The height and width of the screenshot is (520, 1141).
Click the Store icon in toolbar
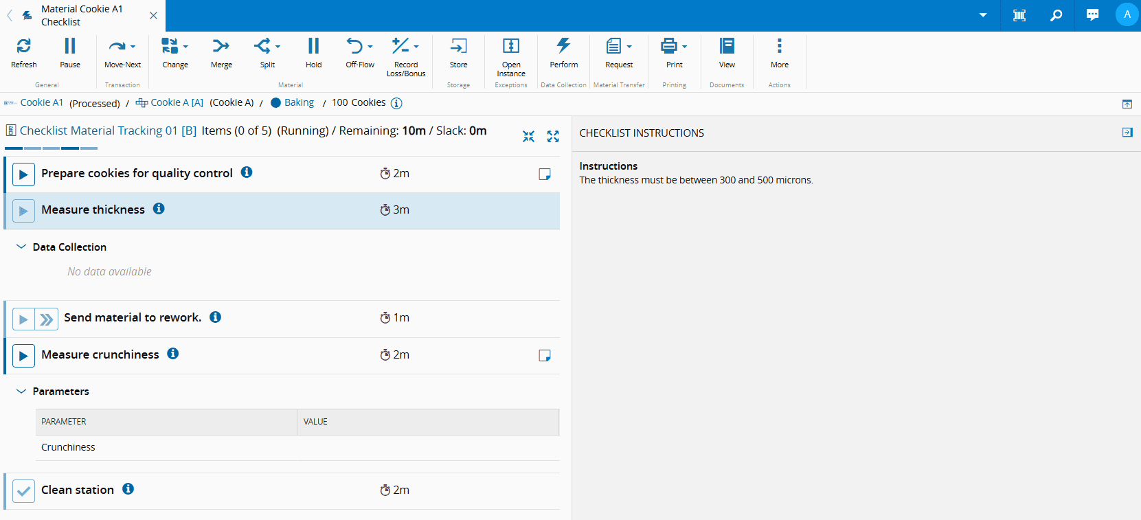click(458, 47)
